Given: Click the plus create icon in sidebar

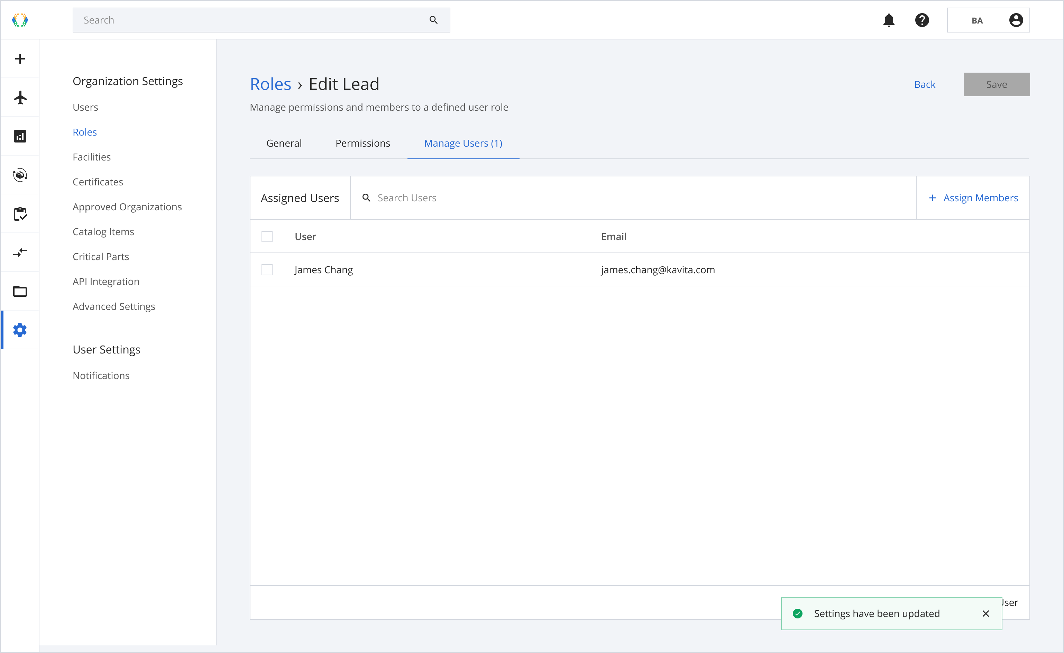Looking at the screenshot, I should 20,59.
